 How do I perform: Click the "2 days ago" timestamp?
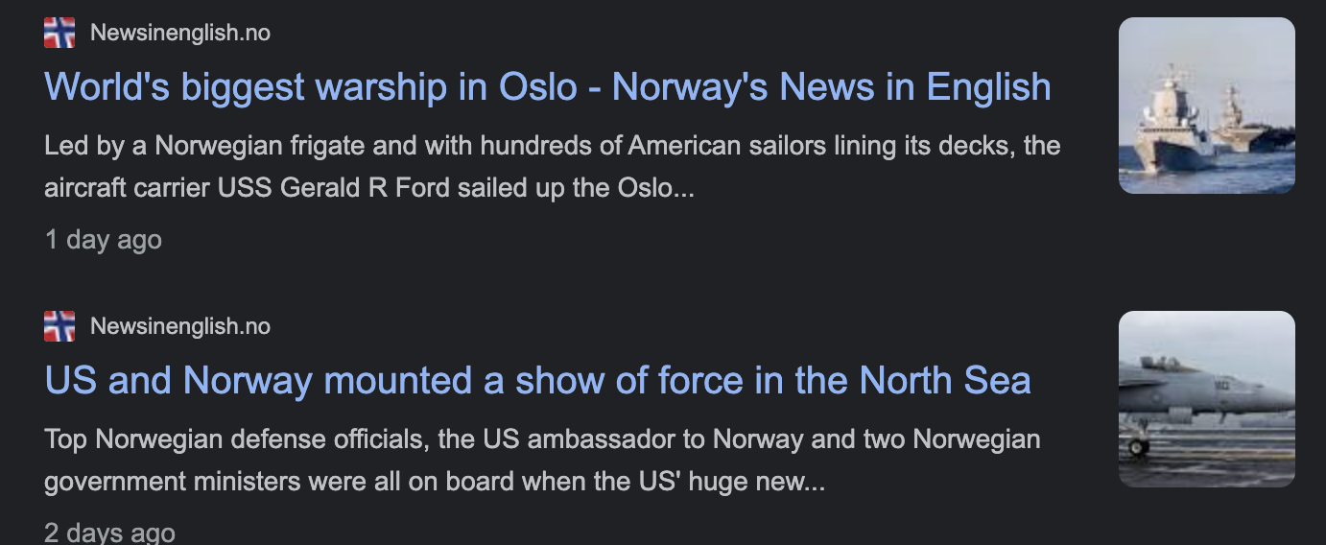(109, 532)
